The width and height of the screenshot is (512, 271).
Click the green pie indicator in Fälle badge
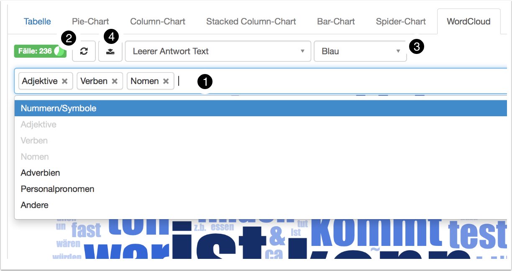[59, 51]
